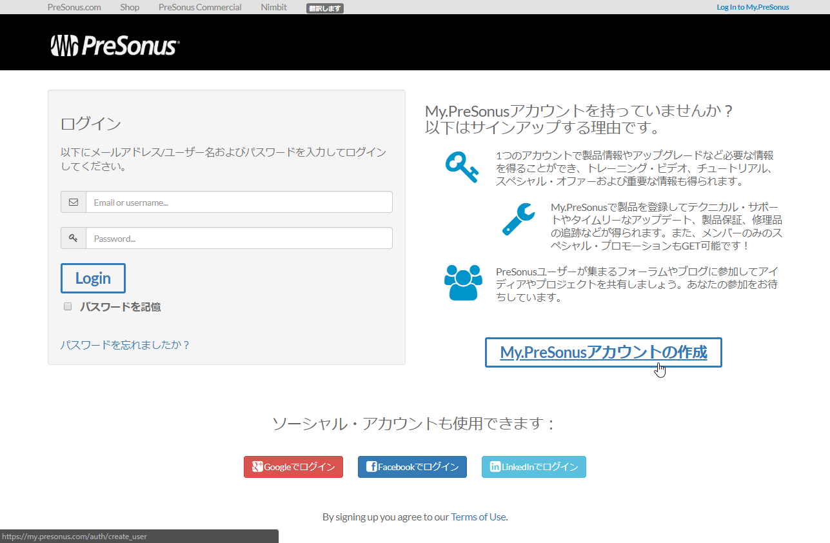Toggle the パスワードを記憶 checkbox

[68, 306]
